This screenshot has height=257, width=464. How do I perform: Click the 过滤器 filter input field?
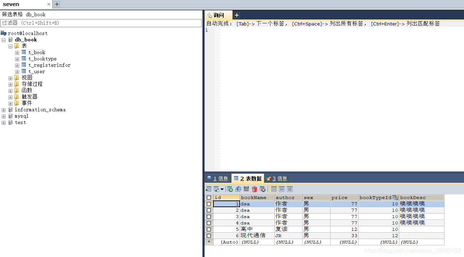tap(101, 23)
